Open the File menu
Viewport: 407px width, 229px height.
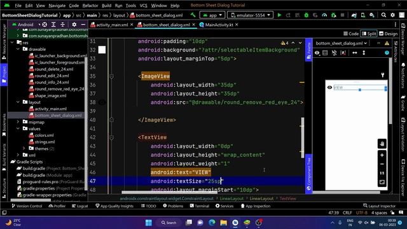18,6
